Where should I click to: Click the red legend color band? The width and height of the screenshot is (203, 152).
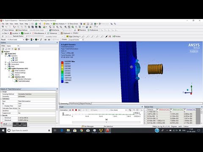[62, 62]
